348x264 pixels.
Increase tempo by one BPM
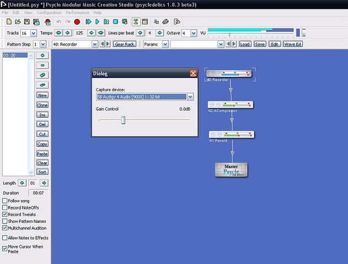(x=92, y=33)
